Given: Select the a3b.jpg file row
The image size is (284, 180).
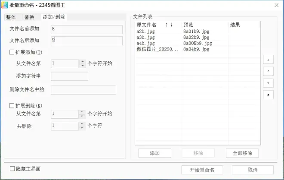Looking at the screenshot, I should pos(145,38).
